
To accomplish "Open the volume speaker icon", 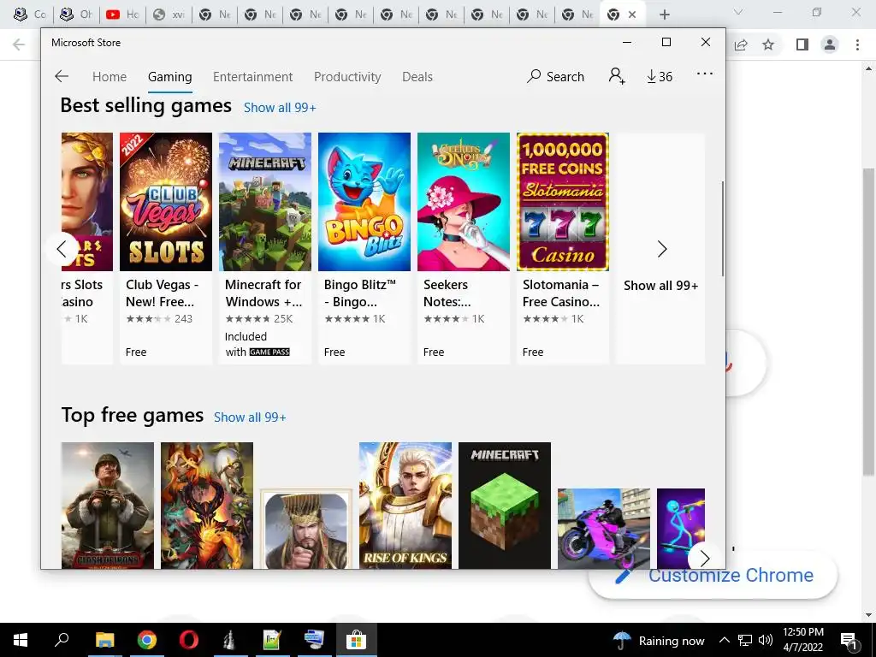I will [765, 640].
